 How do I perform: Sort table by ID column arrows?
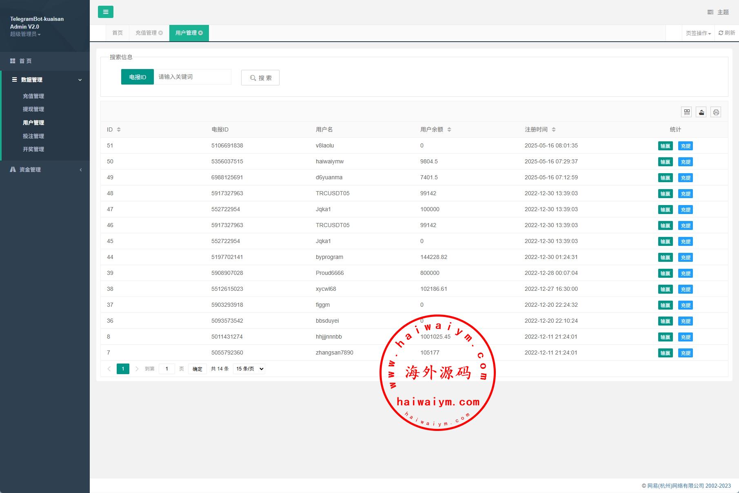pos(119,129)
